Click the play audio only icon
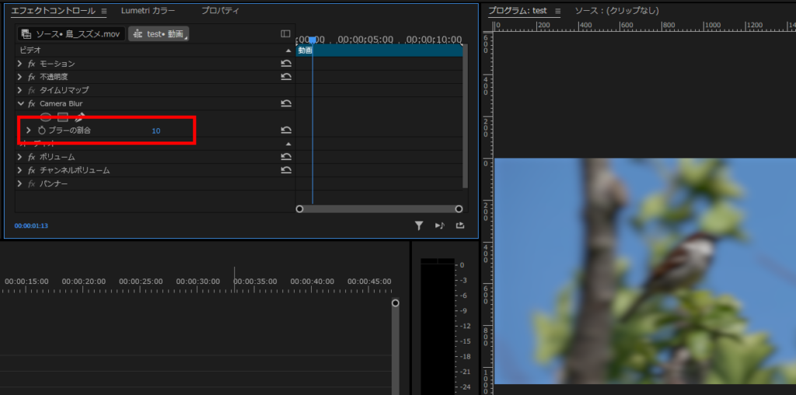 click(439, 225)
